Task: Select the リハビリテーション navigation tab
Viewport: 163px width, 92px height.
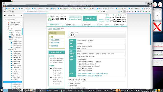Action: pos(103,25)
